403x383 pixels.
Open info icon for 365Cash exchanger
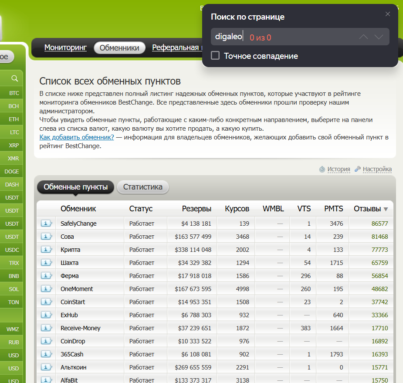46,355
